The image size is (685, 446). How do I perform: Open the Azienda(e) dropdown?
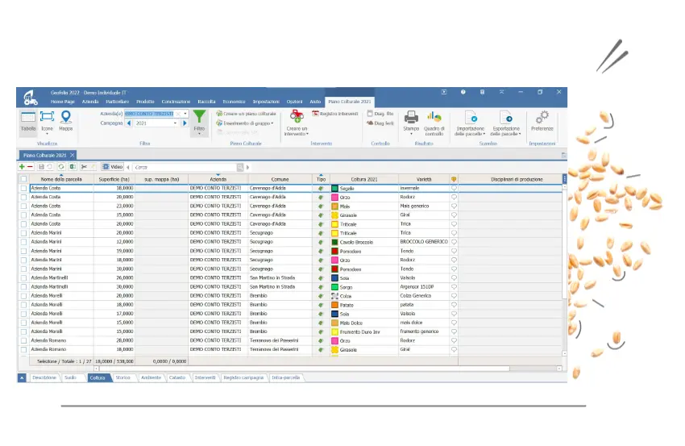tap(185, 114)
